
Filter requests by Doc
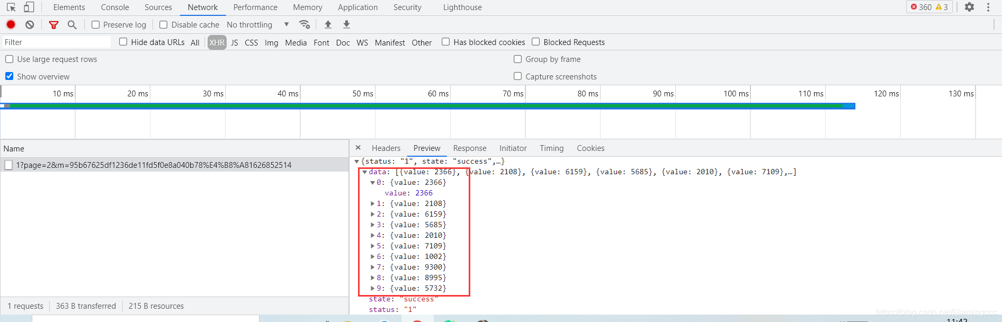343,42
